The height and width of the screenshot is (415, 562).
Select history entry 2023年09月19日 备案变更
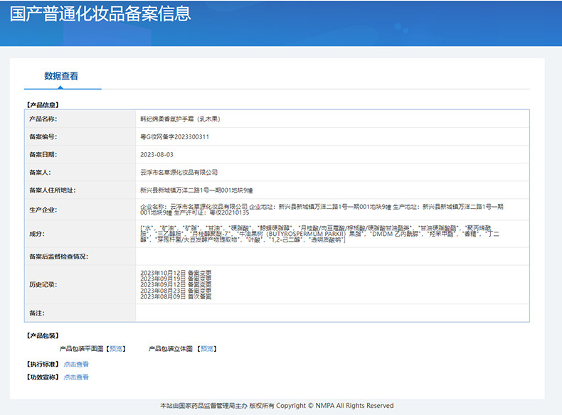tap(176, 279)
